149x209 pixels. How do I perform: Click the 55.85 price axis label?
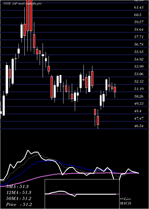[x=139, y=52]
